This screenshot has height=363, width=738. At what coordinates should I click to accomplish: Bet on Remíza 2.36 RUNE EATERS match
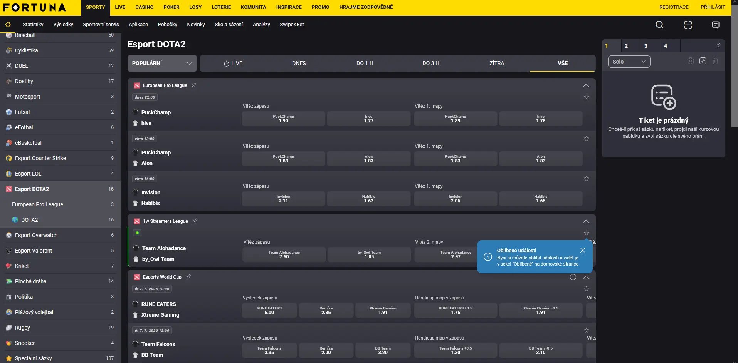click(326, 310)
